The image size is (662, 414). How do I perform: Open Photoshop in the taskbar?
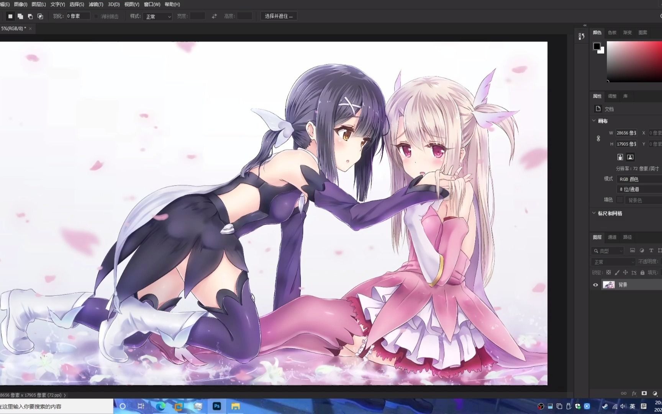pos(217,406)
